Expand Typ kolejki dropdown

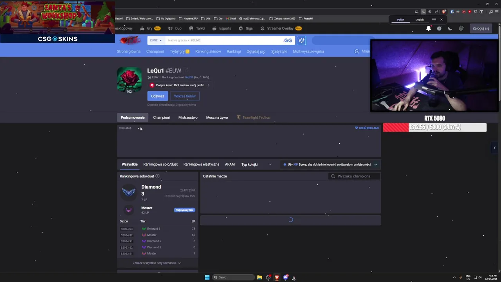point(256,164)
